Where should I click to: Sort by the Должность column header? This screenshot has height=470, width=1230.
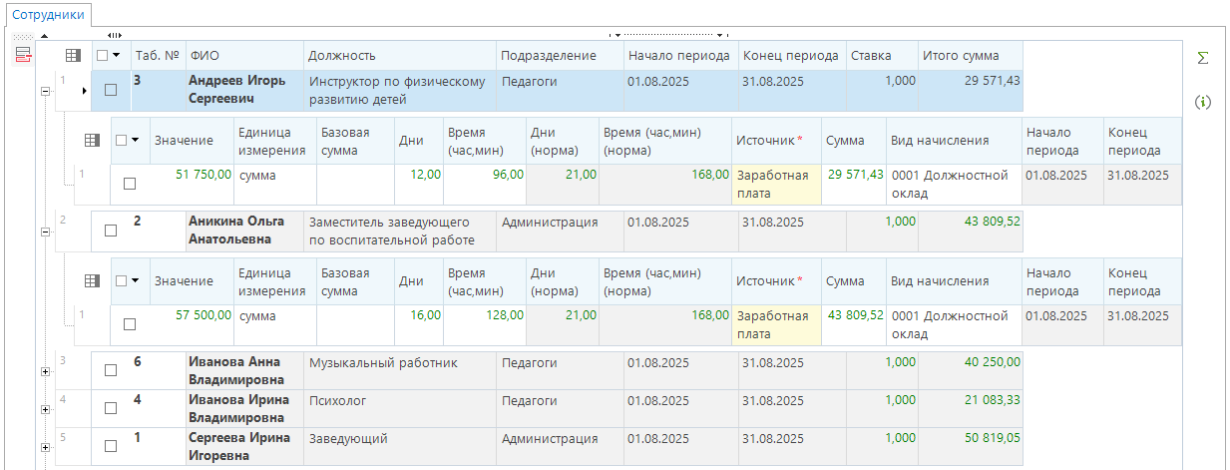point(399,56)
